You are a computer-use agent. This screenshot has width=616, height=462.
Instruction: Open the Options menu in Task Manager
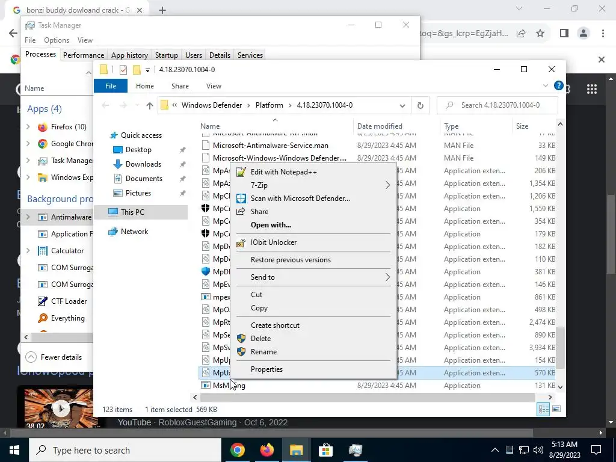click(57, 40)
